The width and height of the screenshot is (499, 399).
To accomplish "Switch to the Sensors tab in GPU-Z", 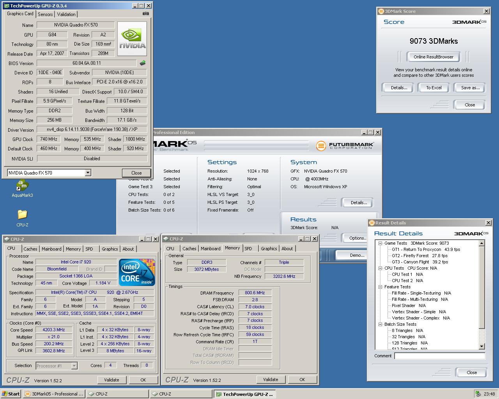I will point(45,14).
